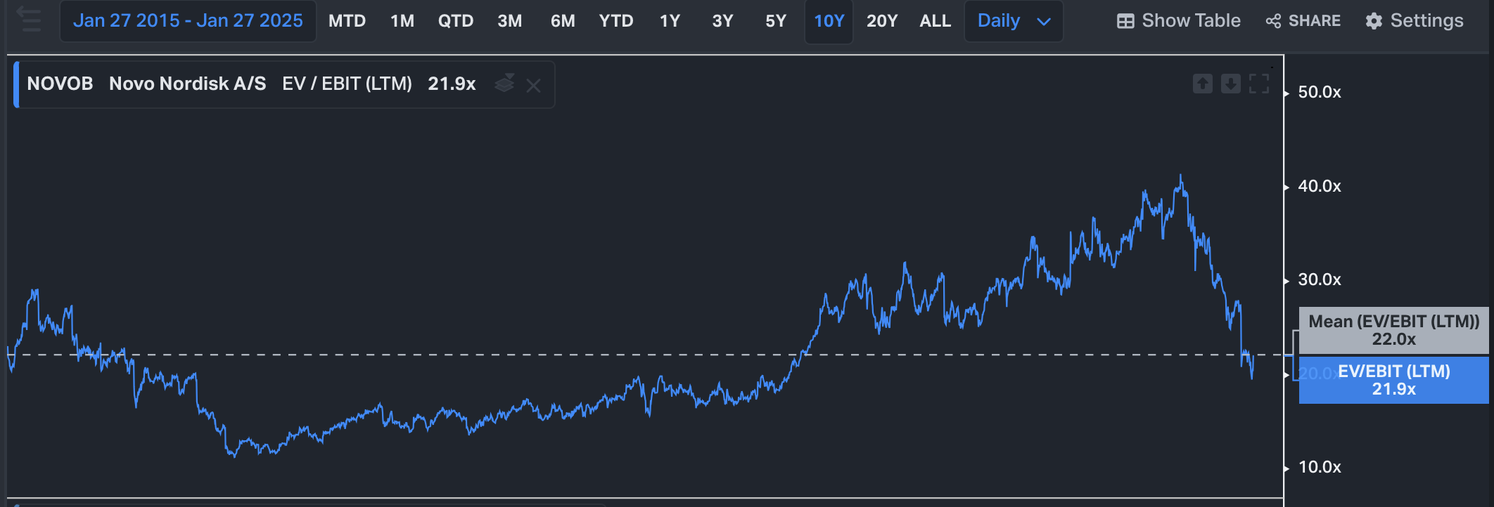This screenshot has height=507, width=1494.
Task: Click the layers icon beside the 21.9x value
Action: tap(504, 84)
